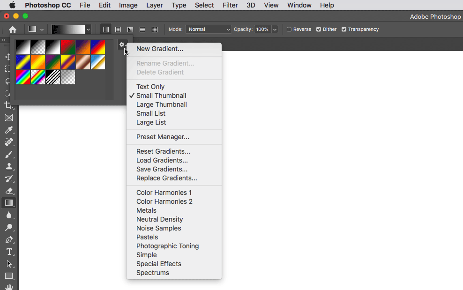Choose the Linear Gradient style
The image size is (463, 290).
pyautogui.click(x=106, y=29)
